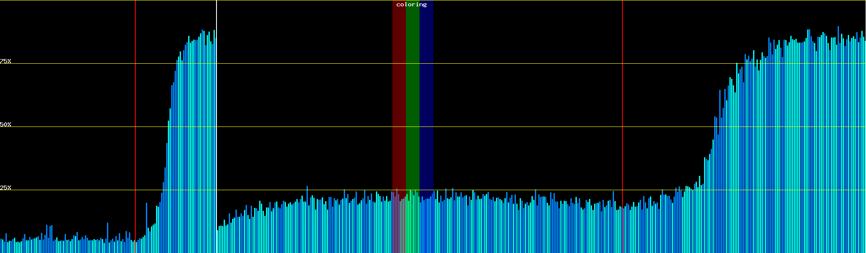Click the 75% axis label
This screenshot has width=866, height=253.
pos(5,61)
